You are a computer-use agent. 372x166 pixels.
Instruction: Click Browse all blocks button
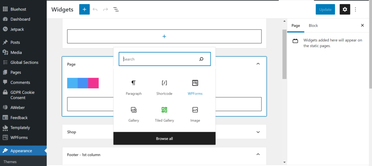point(165,138)
